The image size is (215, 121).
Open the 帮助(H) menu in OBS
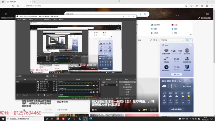point(61,19)
